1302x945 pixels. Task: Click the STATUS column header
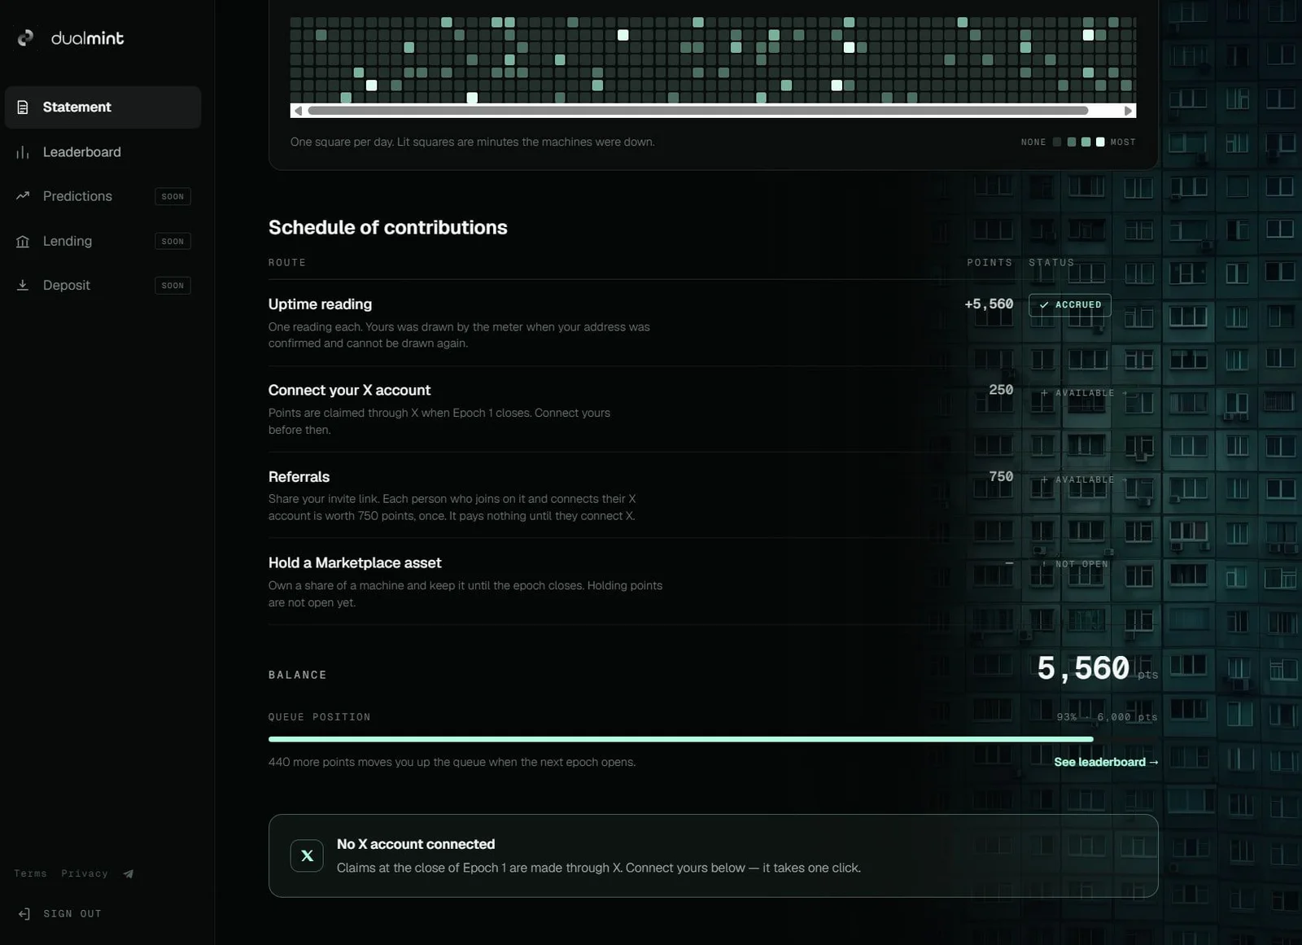pos(1051,263)
